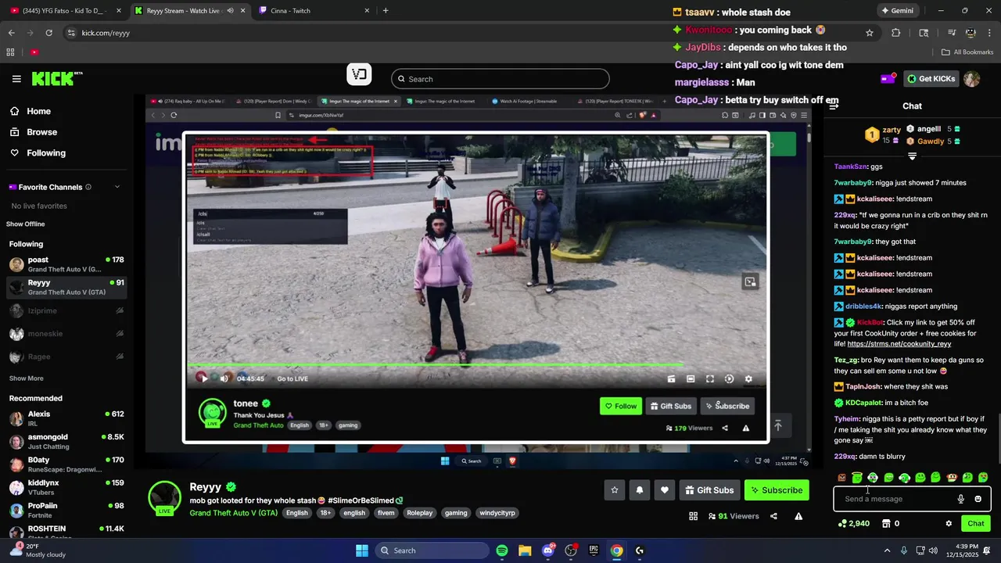The height and width of the screenshot is (563, 1001).
Task: Click the channel shop icon showing 0
Action: 892,524
